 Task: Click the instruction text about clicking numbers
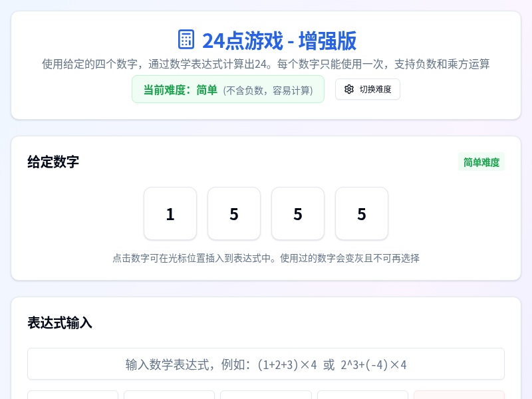(x=266, y=259)
